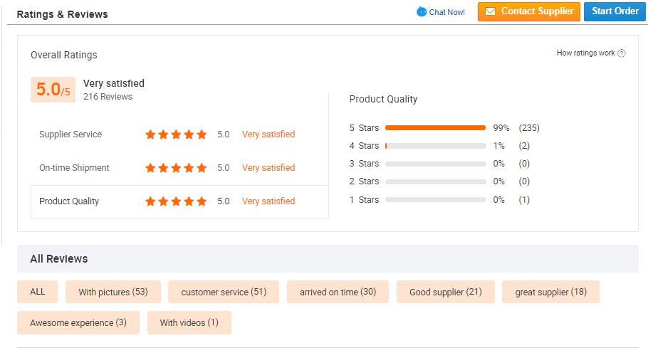The width and height of the screenshot is (648, 348).
Task: Click the Supplier Service star rating
Action: pyautogui.click(x=176, y=135)
